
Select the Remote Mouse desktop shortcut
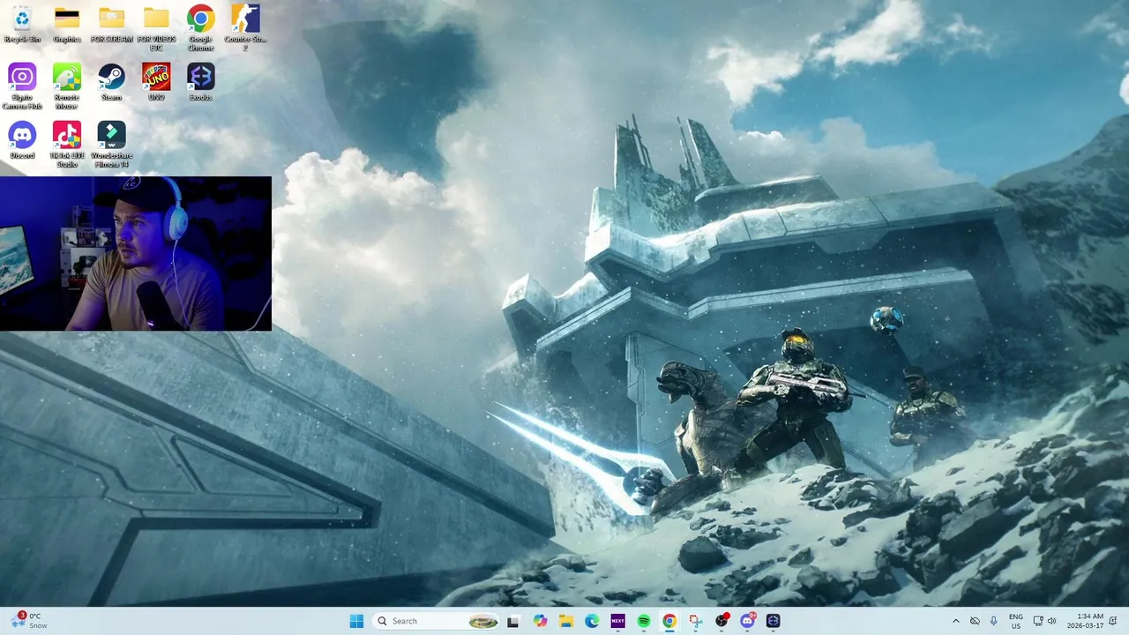coord(67,86)
